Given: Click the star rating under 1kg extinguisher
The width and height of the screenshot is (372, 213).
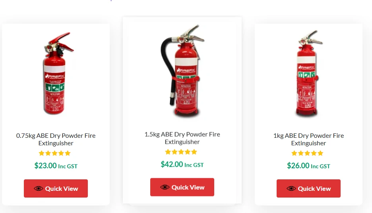Looking at the screenshot, I should pos(307,153).
